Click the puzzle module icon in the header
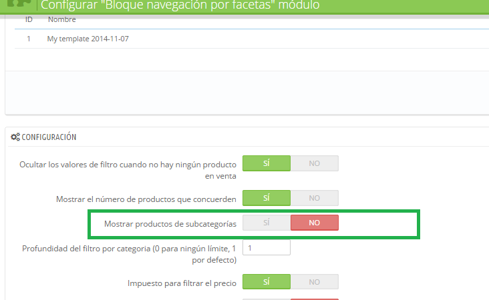This screenshot has height=300, width=489. [19, 3]
